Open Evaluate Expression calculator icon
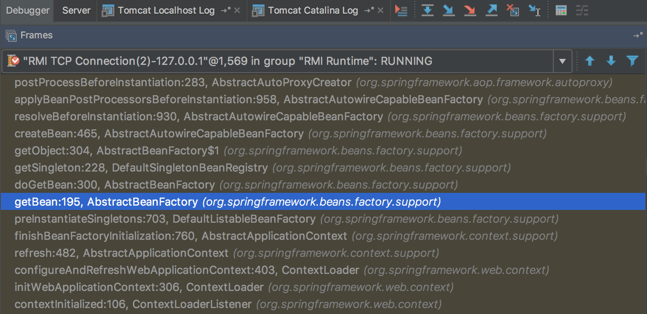 coord(561,11)
